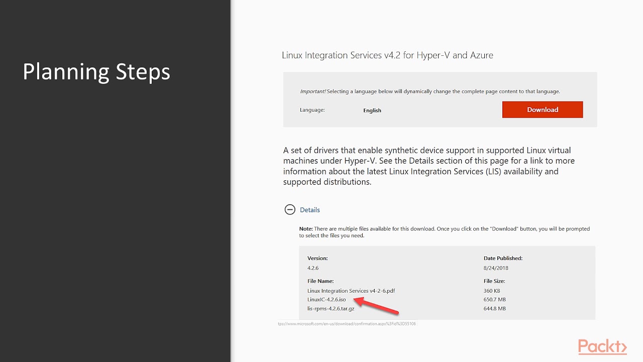Open the English language selector
This screenshot has width=643, height=362.
[x=372, y=111]
